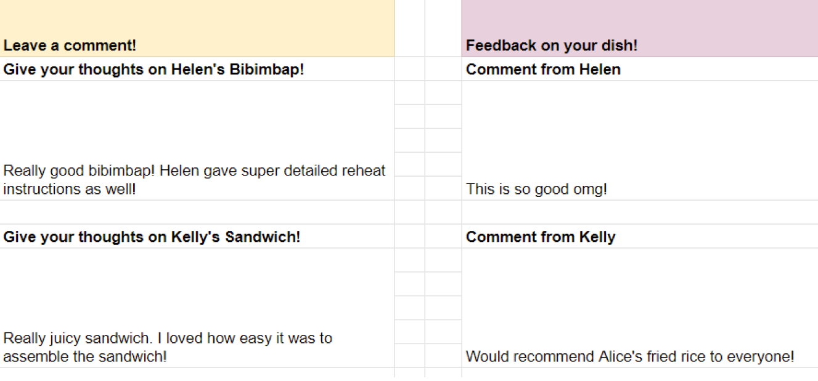Click the narrow empty cell right of Kelly's Sandwich heading
This screenshot has height=381, width=818.
coord(409,237)
